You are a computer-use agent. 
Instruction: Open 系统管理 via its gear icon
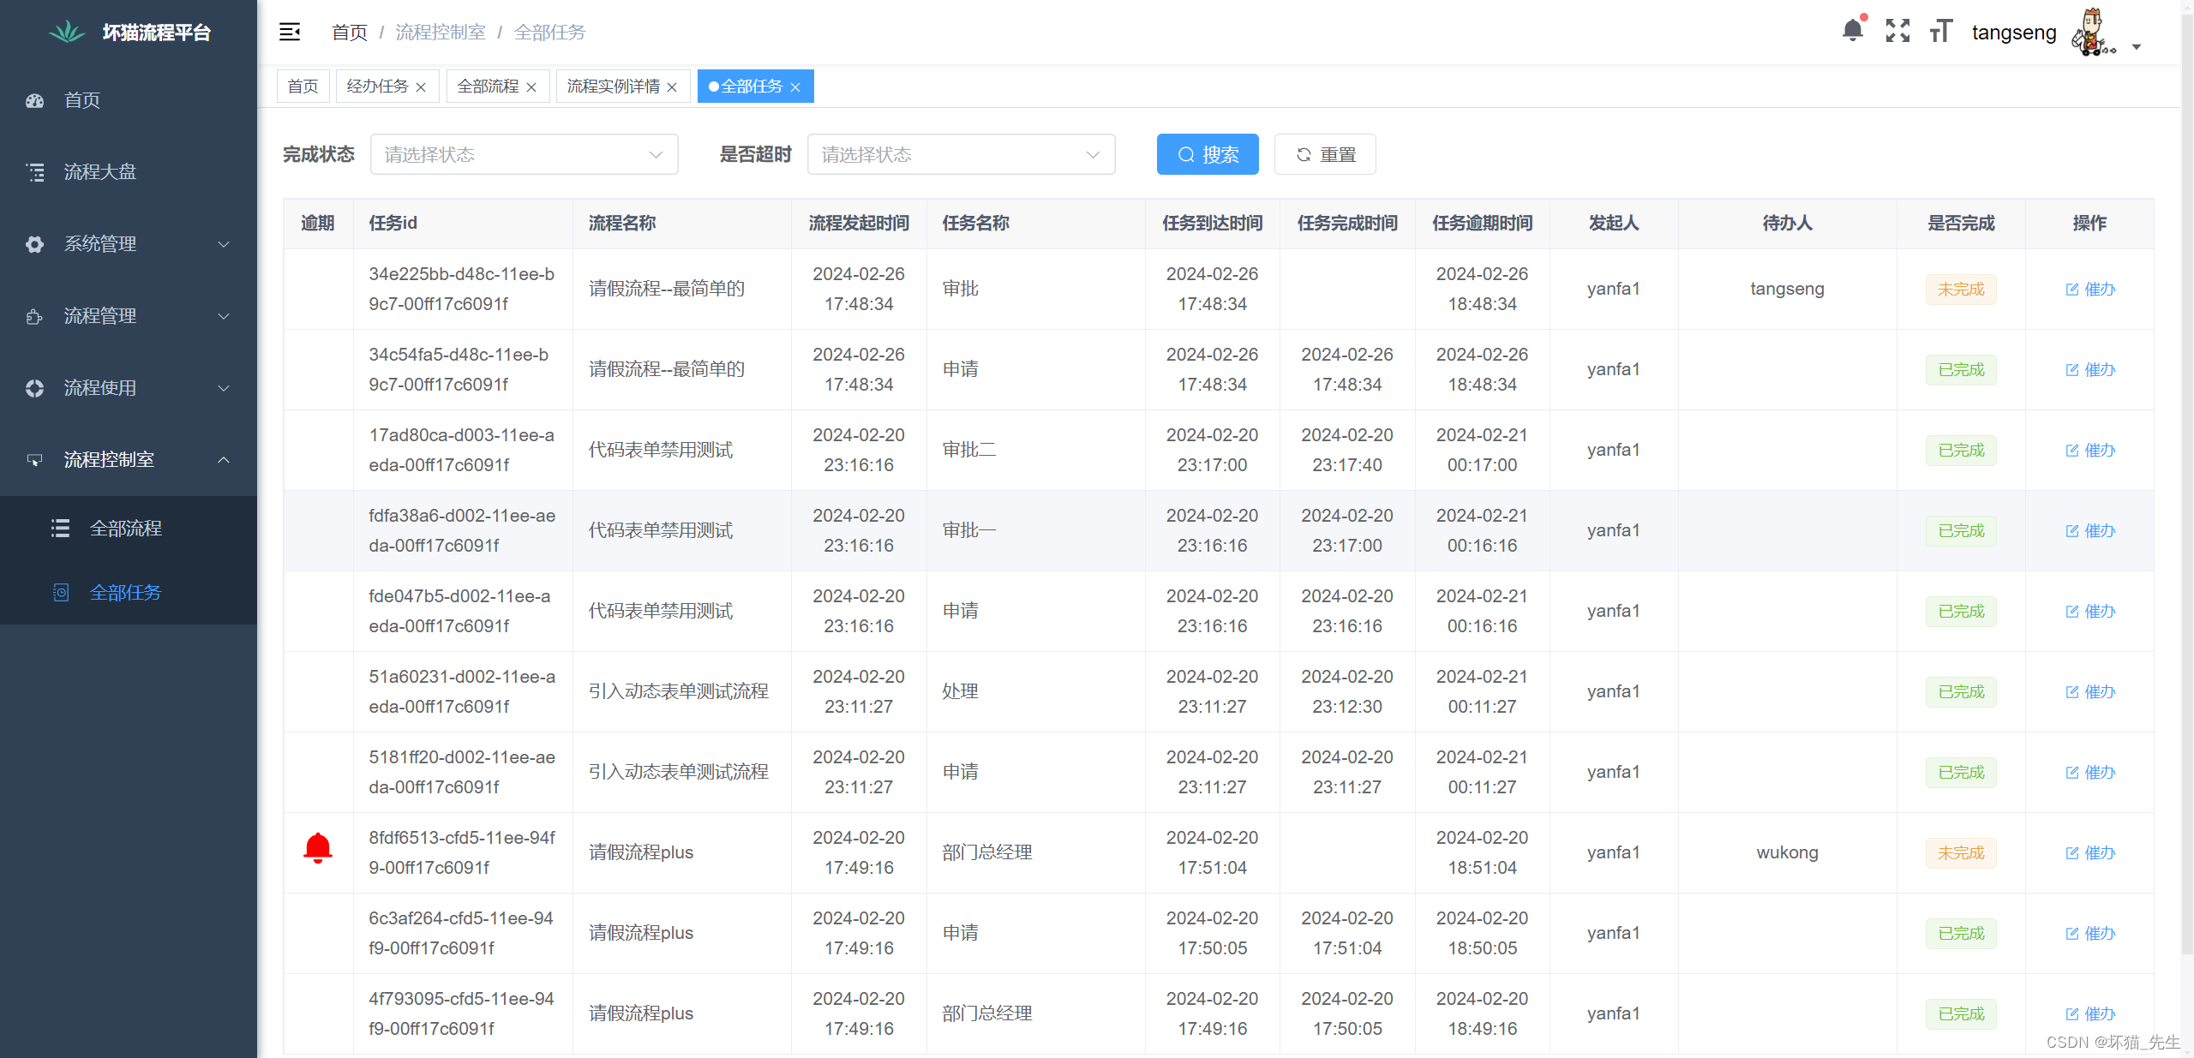[x=34, y=243]
